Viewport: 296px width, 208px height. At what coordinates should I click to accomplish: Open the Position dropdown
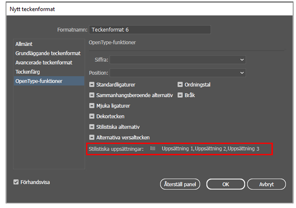click(x=178, y=73)
